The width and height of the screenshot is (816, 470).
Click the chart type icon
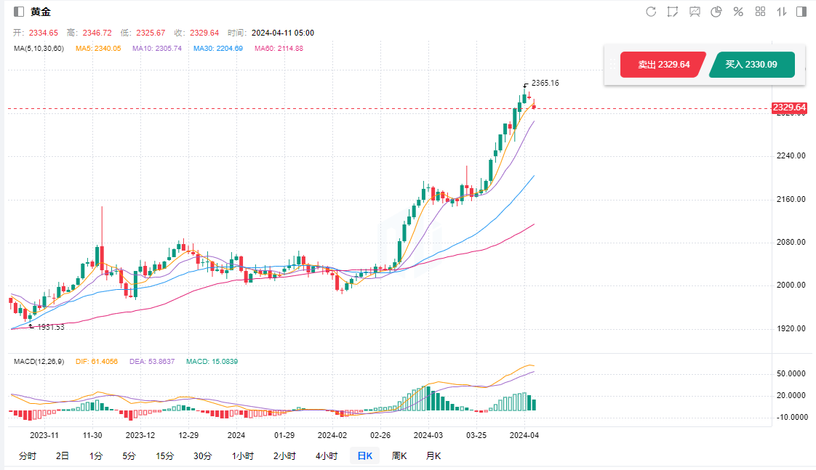click(695, 12)
